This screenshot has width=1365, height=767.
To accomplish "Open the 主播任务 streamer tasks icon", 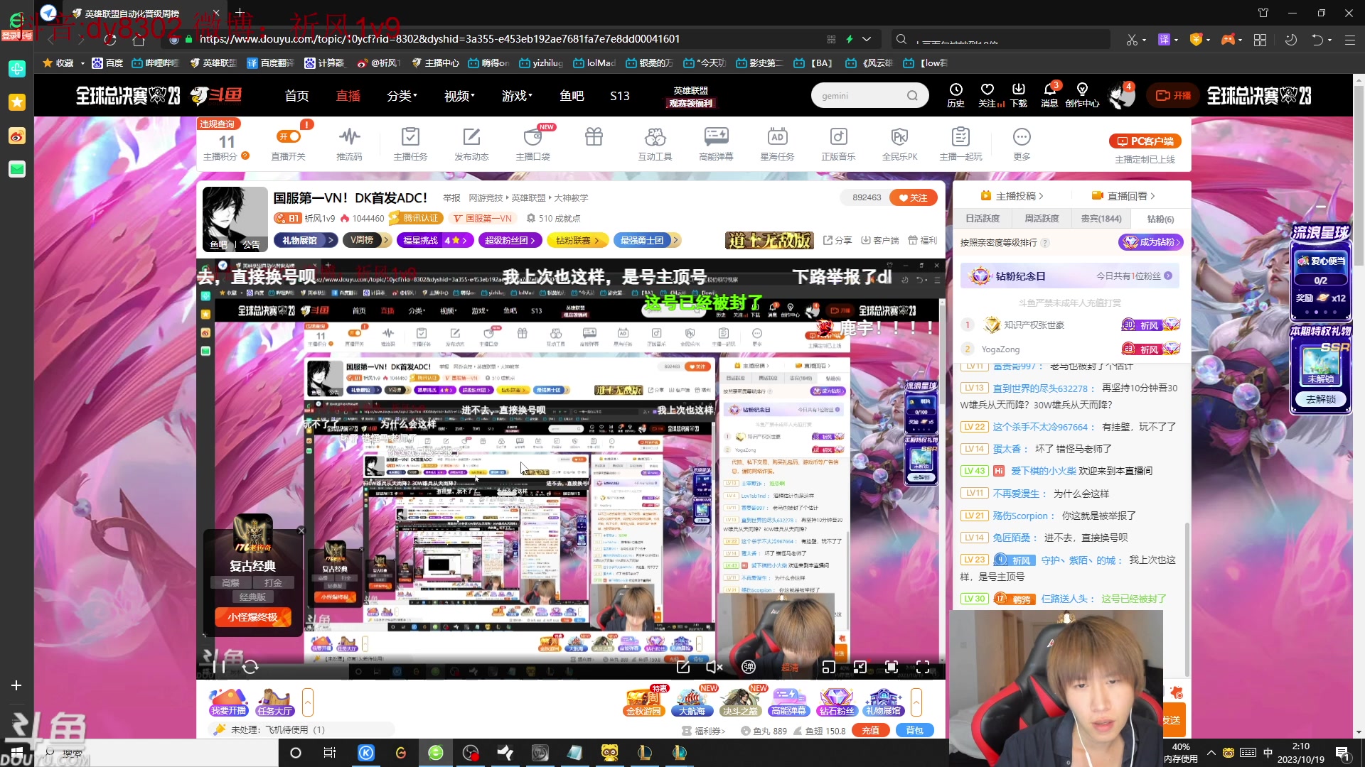I will [x=410, y=143].
